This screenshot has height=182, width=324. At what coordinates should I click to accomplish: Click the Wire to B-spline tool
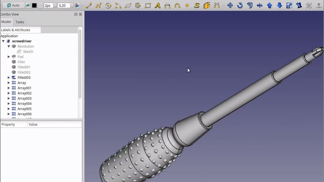(309, 5)
